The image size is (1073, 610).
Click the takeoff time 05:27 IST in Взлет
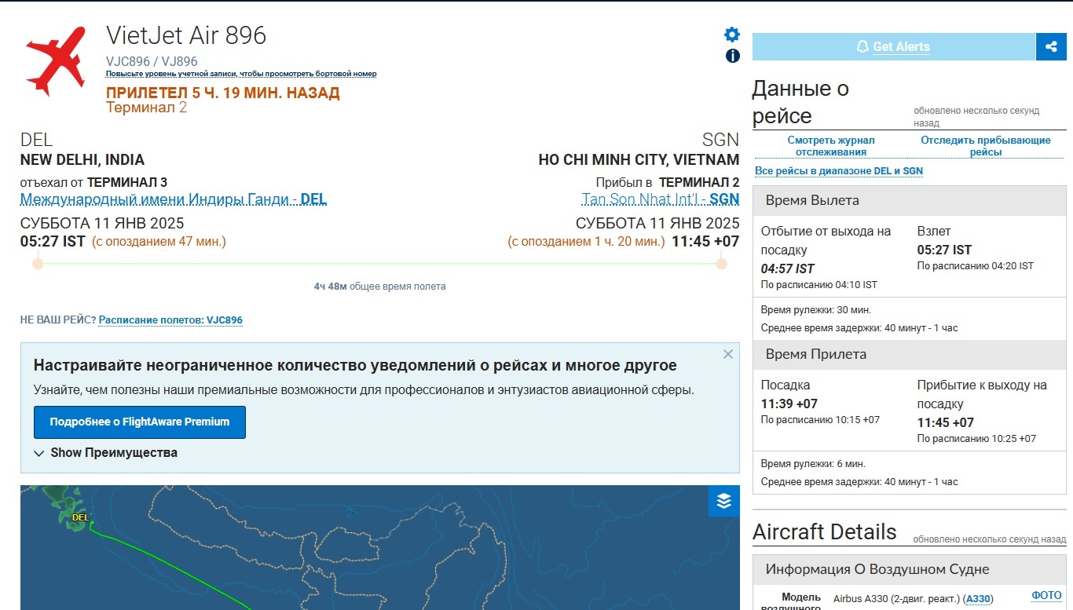[944, 250]
